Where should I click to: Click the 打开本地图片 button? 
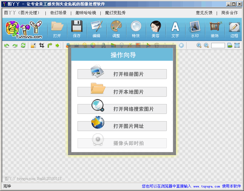point(122,92)
